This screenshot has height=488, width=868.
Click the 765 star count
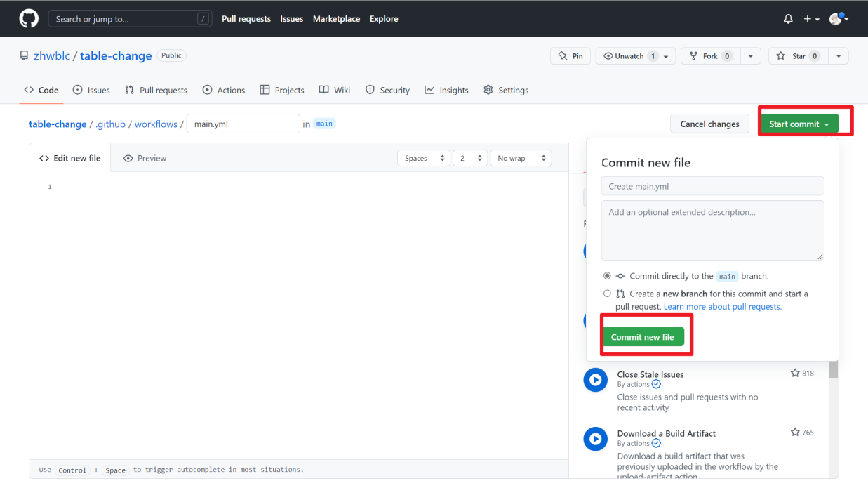click(x=802, y=432)
